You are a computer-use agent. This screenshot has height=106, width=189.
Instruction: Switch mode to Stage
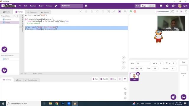tap(144, 6)
